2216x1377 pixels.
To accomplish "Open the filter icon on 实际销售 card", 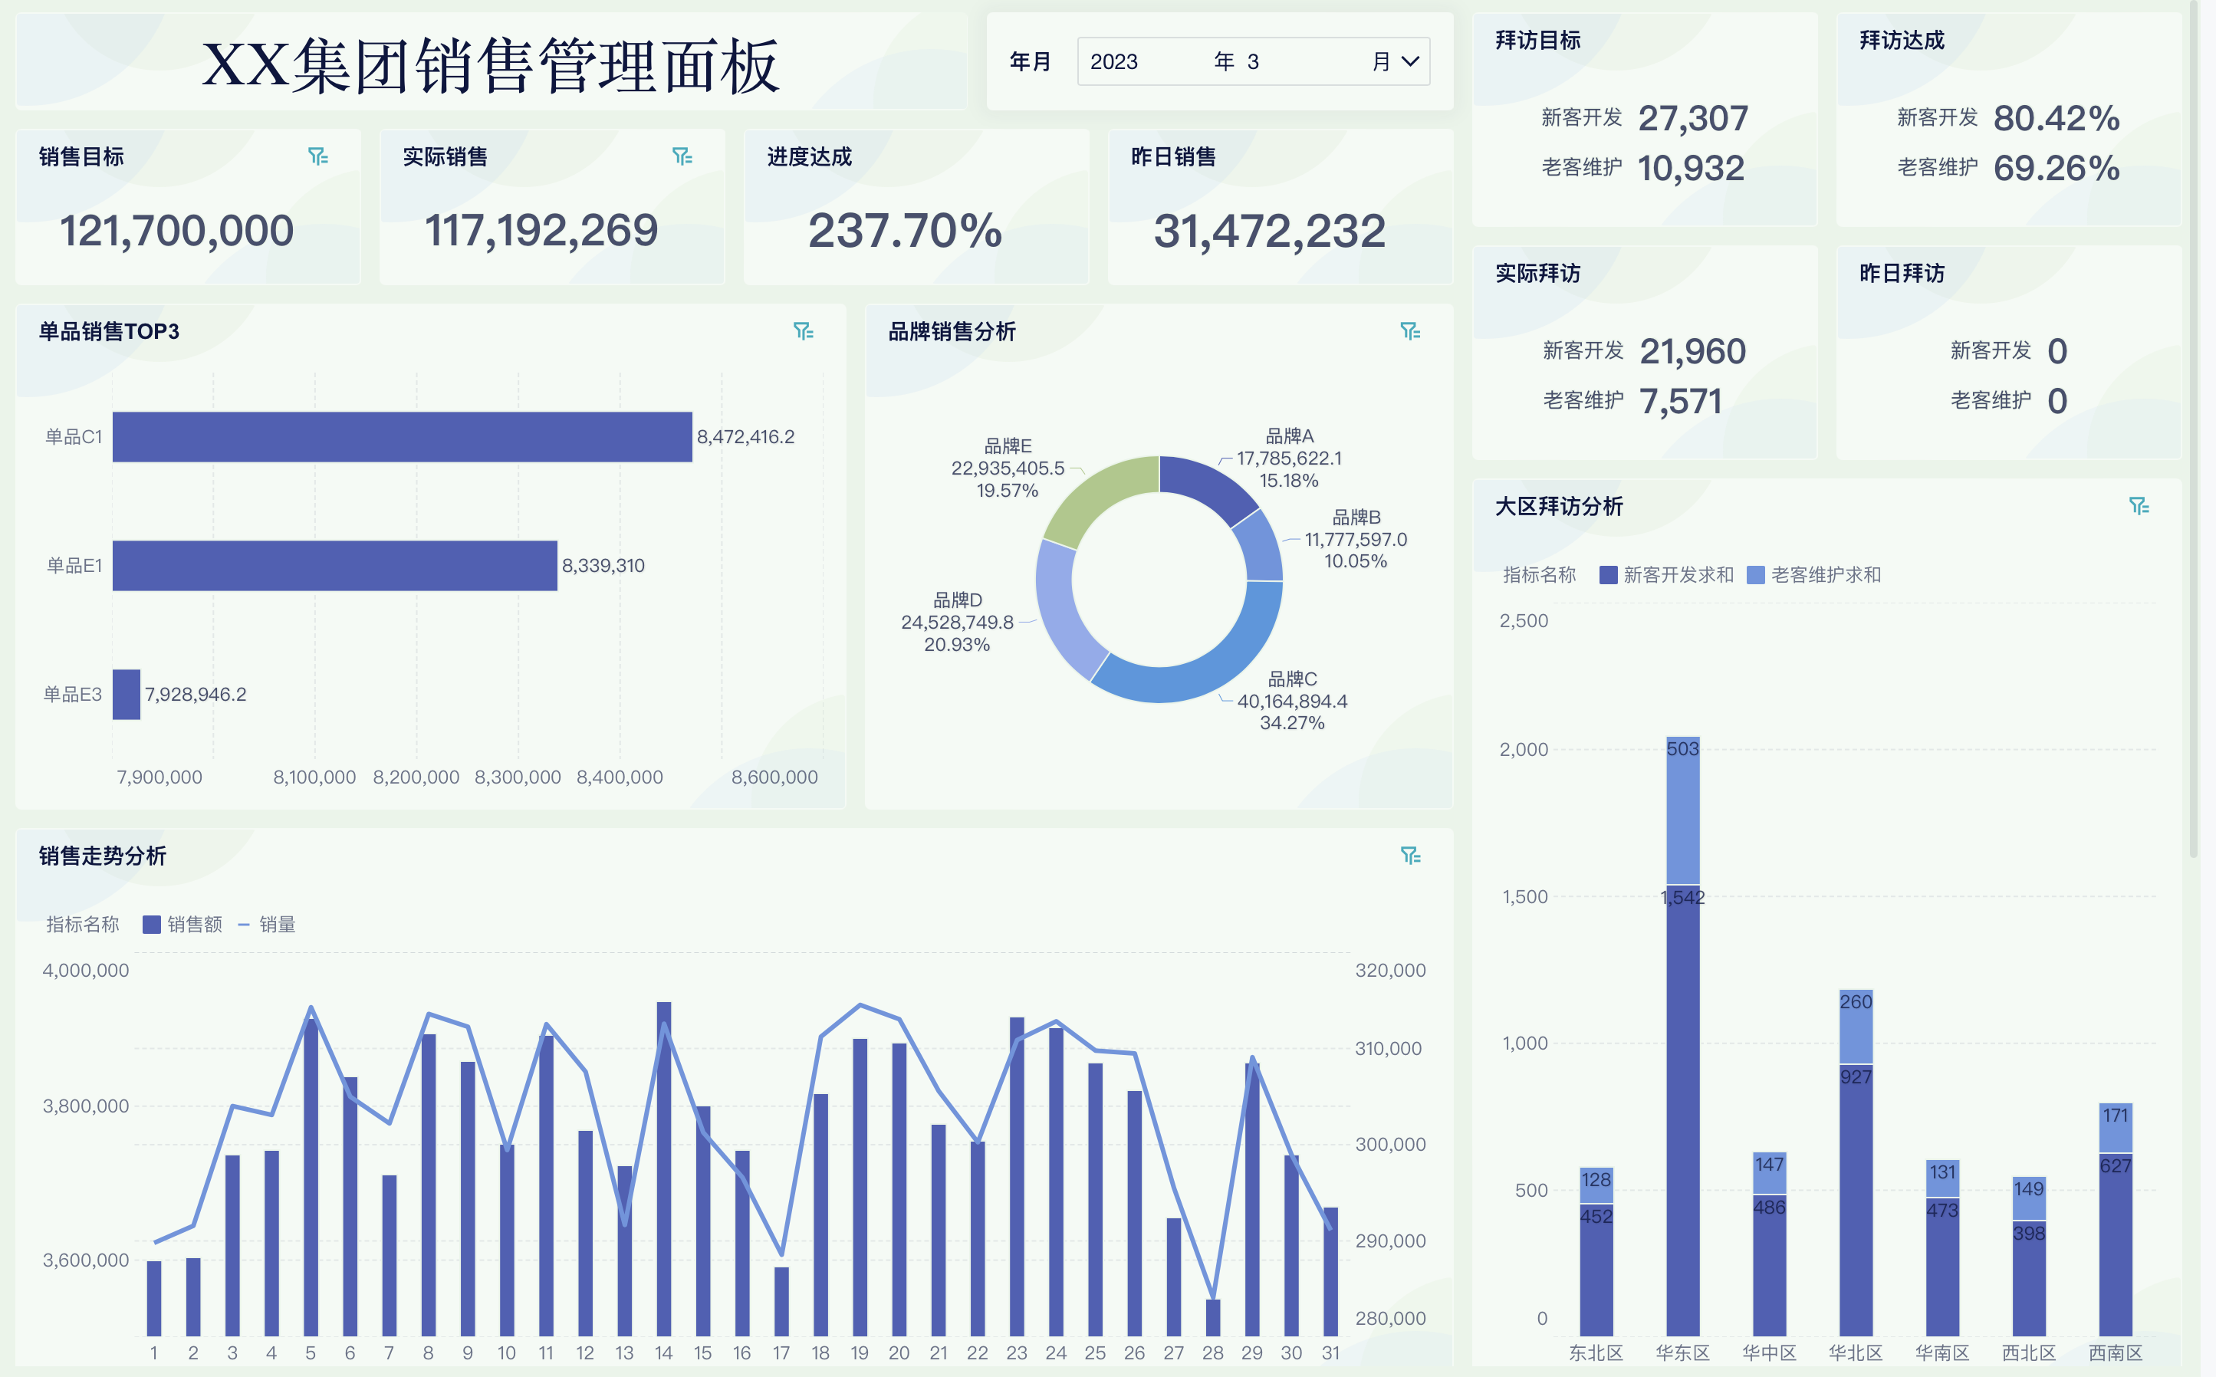I will [x=683, y=156].
